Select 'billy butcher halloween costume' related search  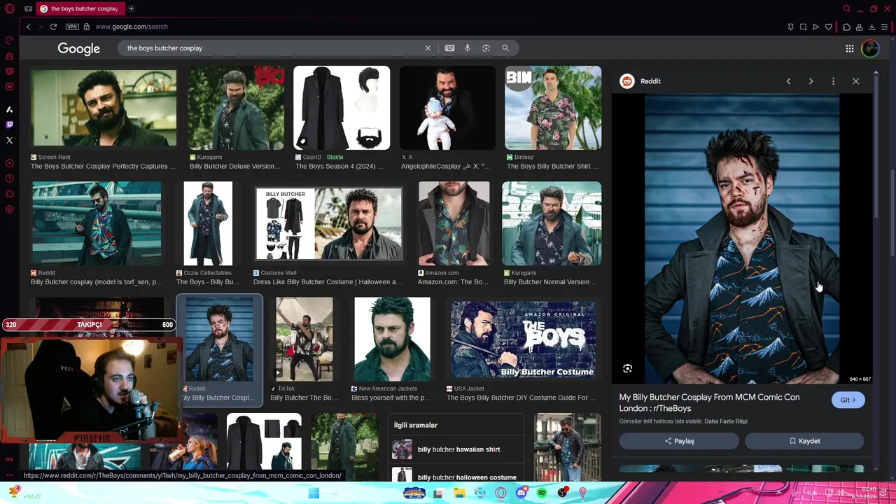tap(456, 476)
